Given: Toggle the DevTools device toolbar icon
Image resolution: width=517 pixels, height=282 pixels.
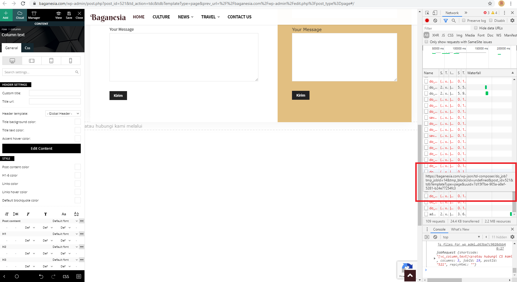Looking at the screenshot, I should pyautogui.click(x=435, y=13).
